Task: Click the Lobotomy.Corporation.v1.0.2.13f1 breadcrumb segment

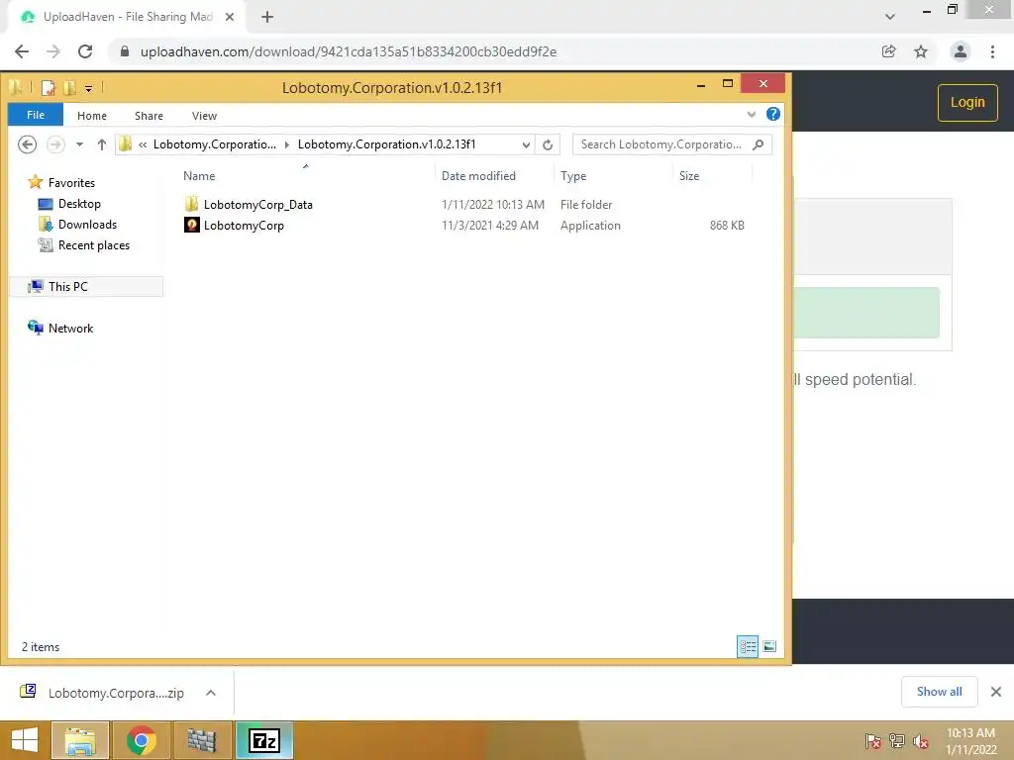Action: pyautogui.click(x=387, y=144)
